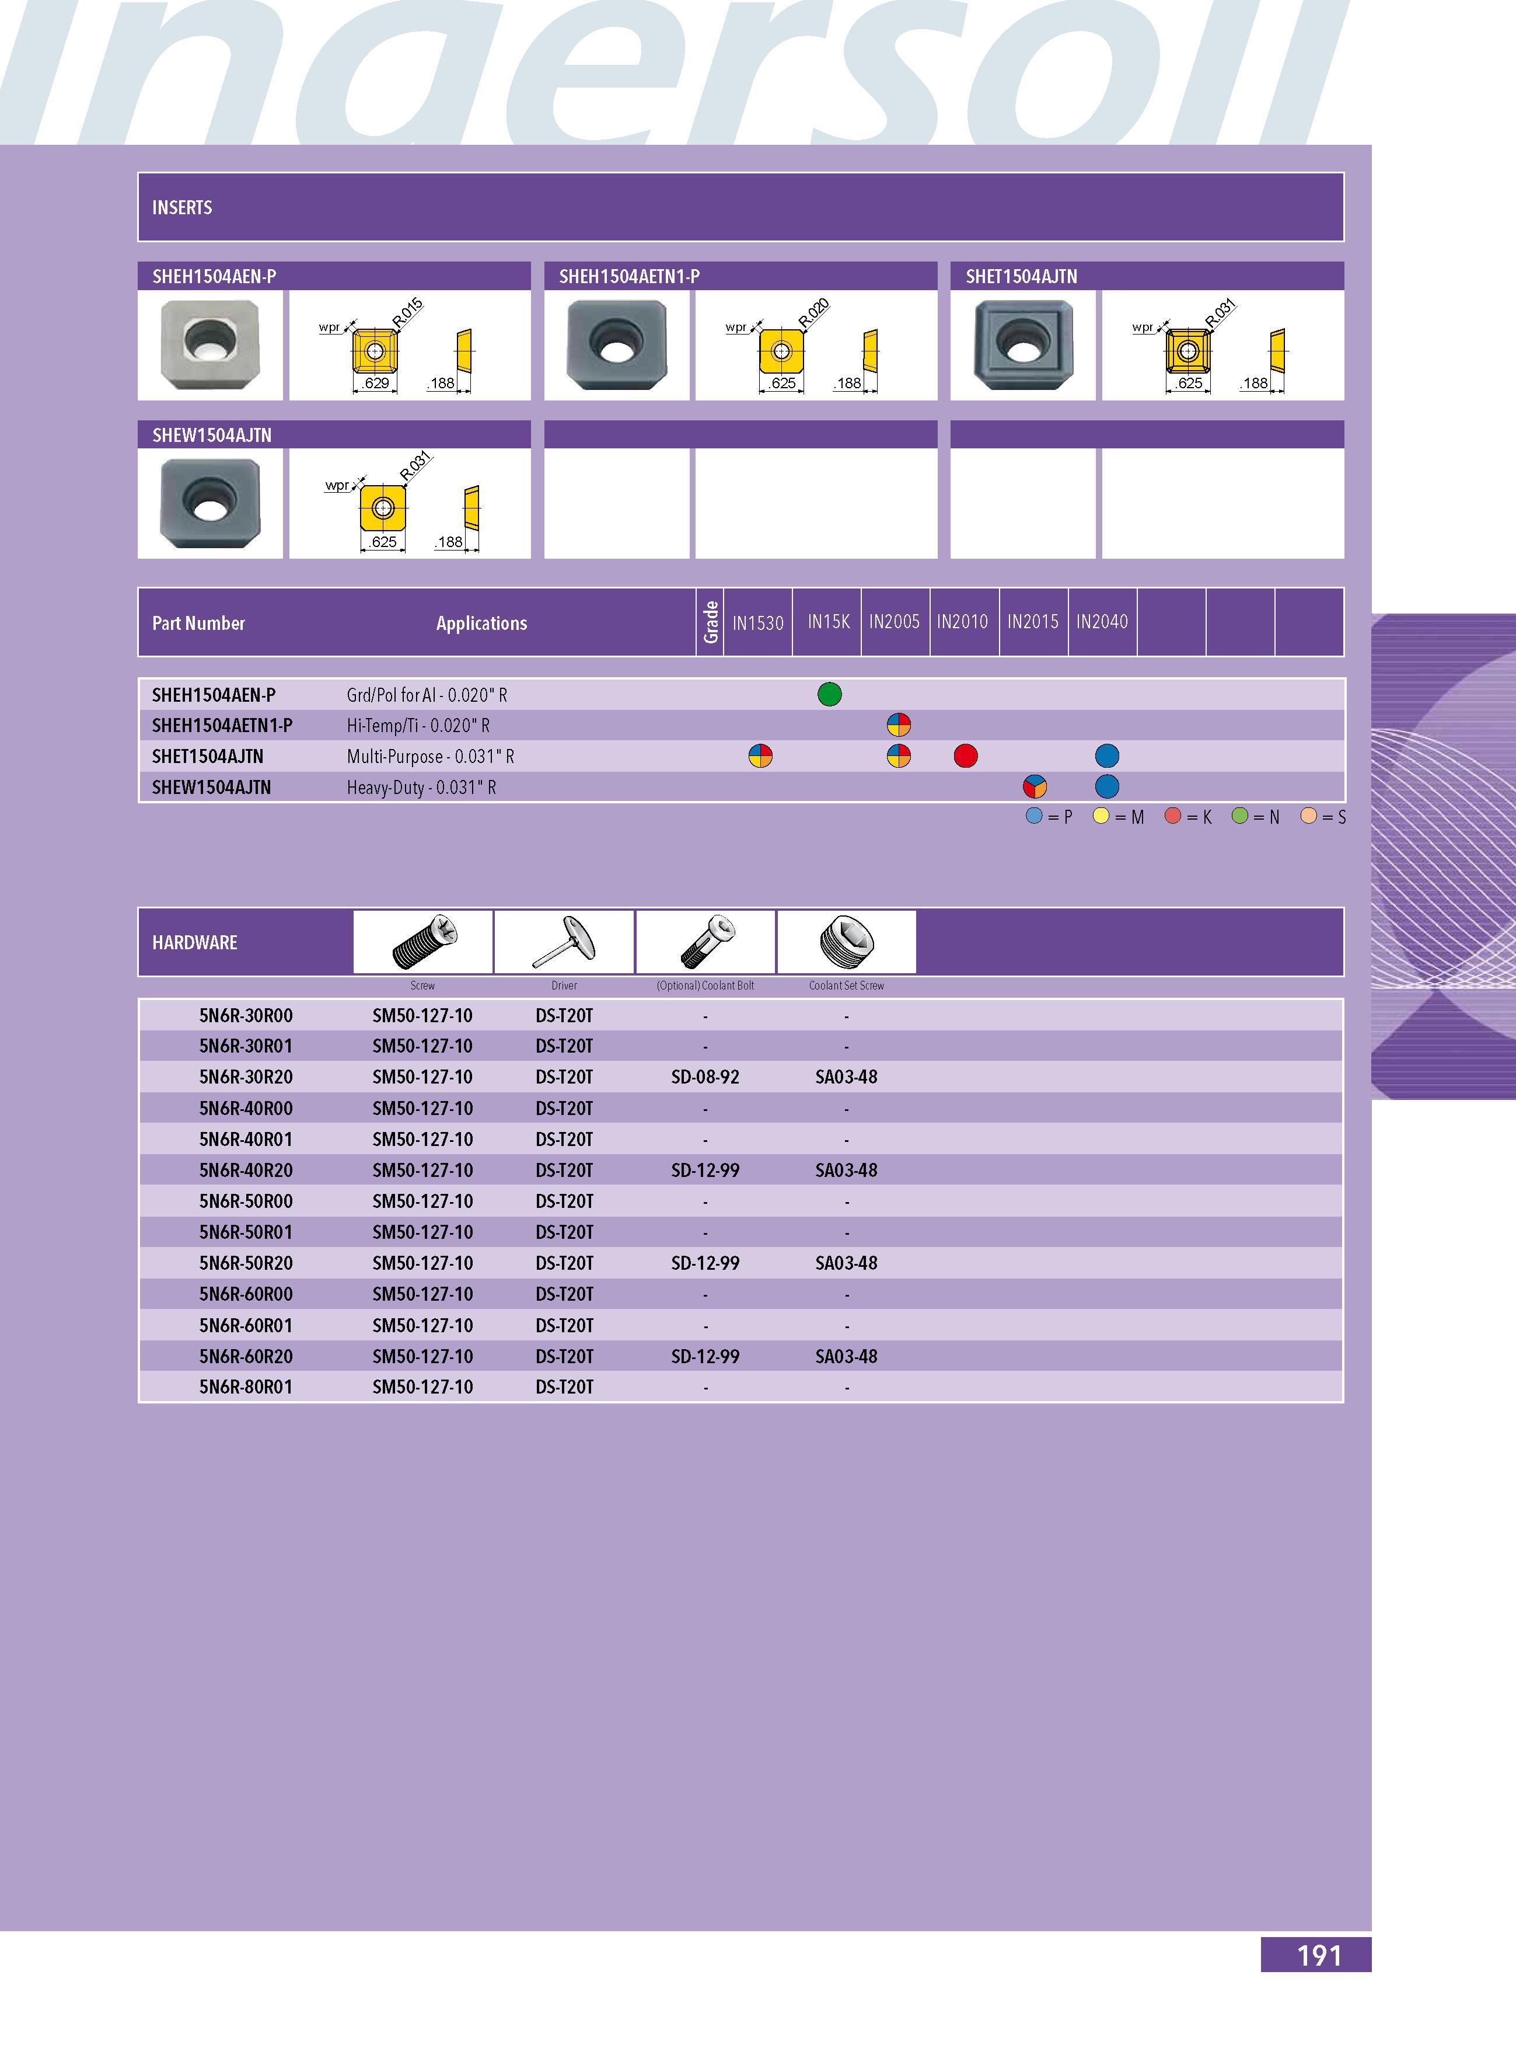Click the red K legend circle
The width and height of the screenshot is (1516, 2048).
[1173, 816]
